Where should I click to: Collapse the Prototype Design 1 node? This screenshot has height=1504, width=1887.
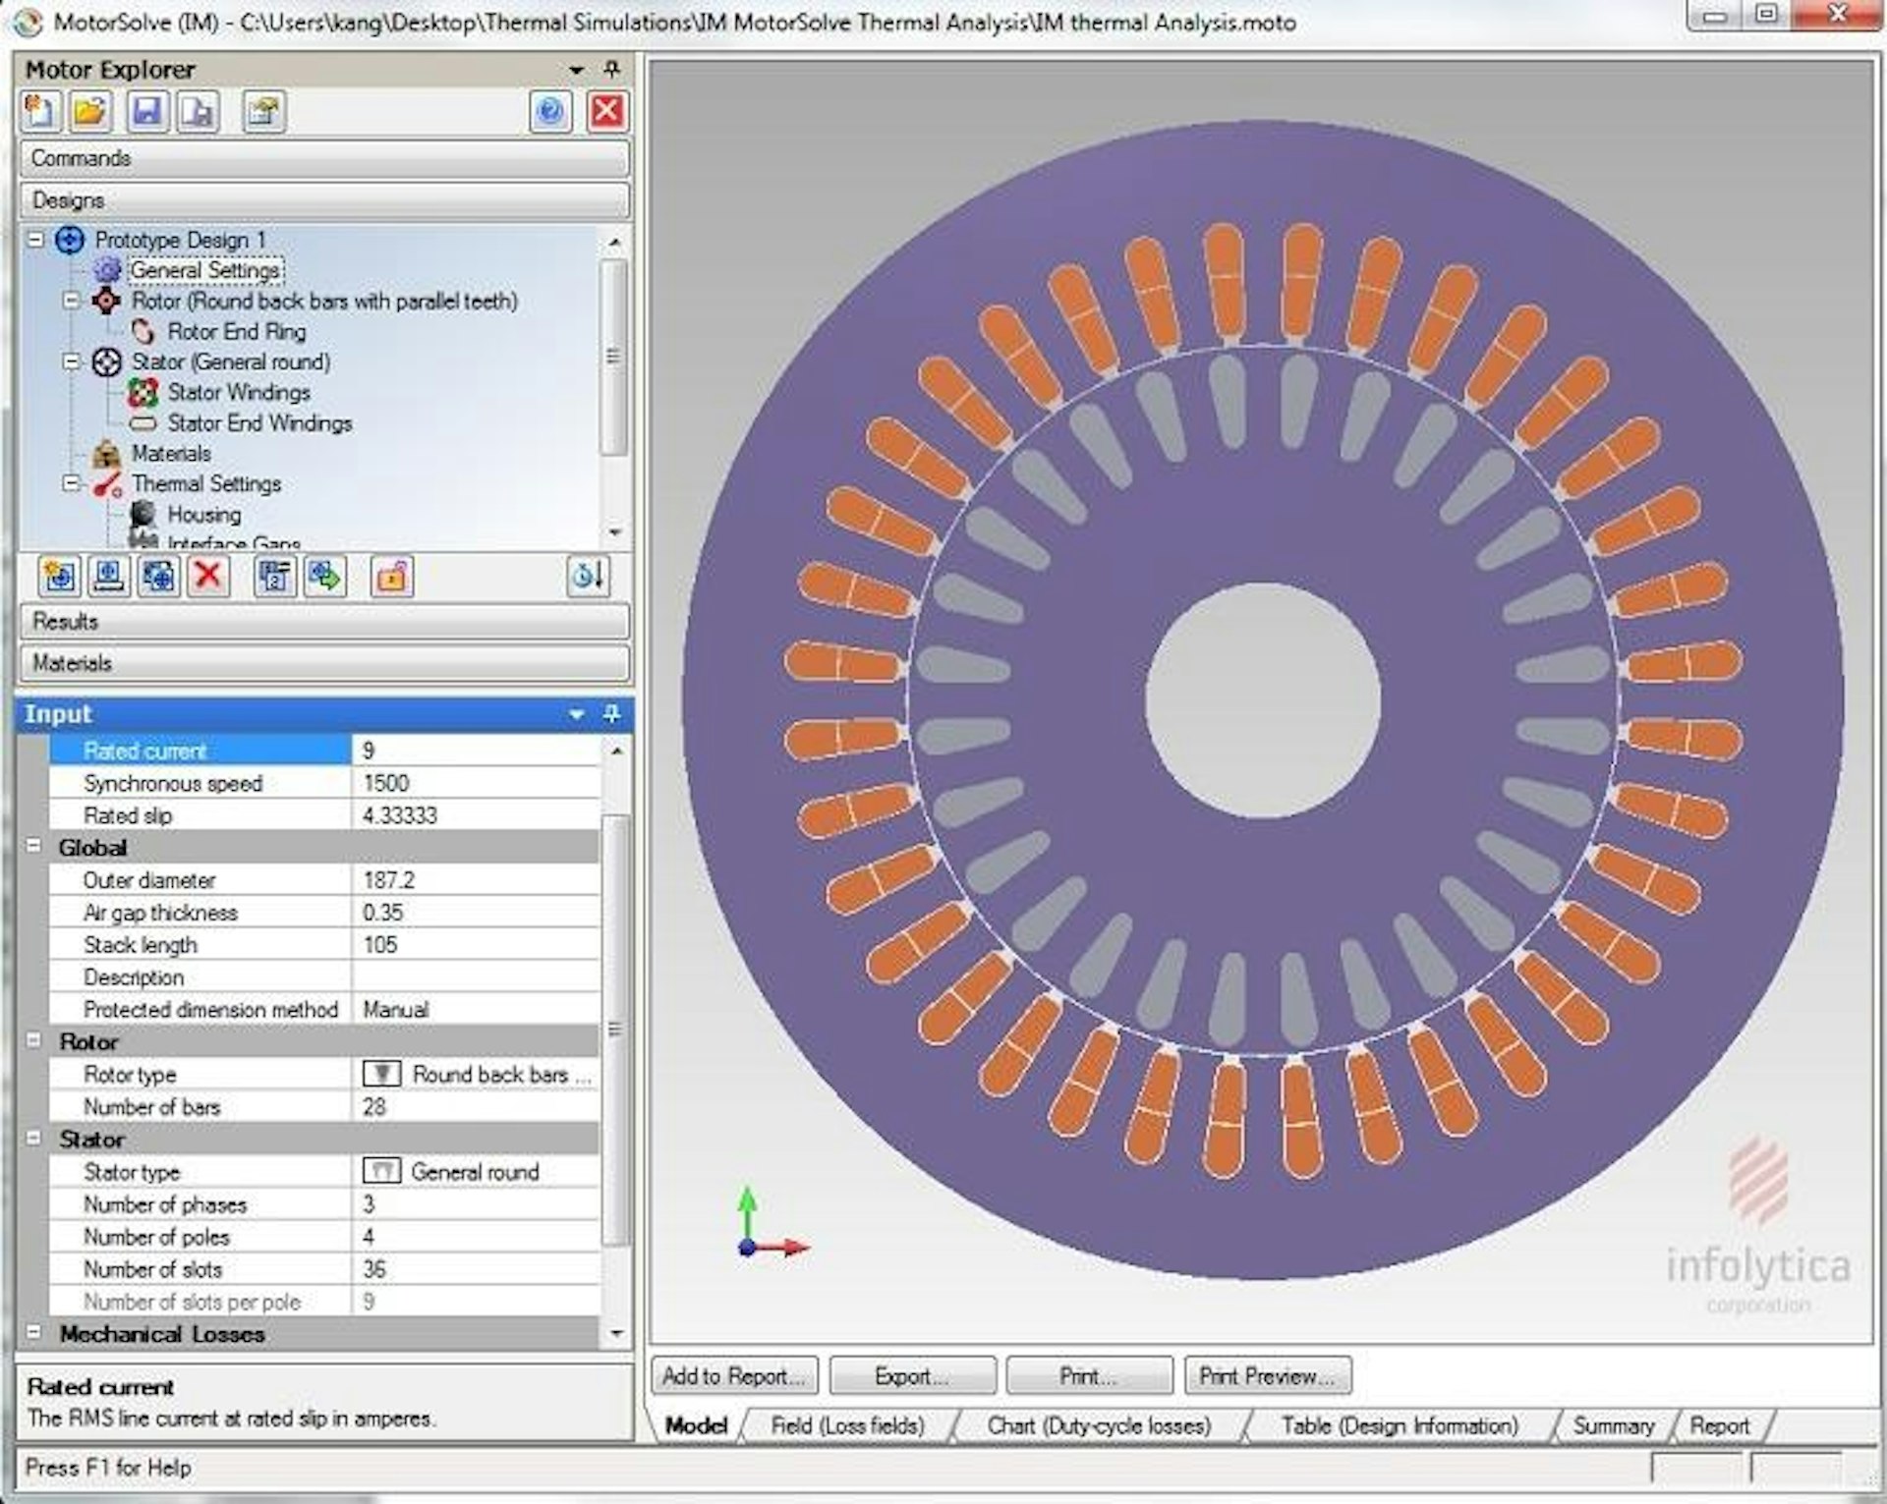(35, 240)
